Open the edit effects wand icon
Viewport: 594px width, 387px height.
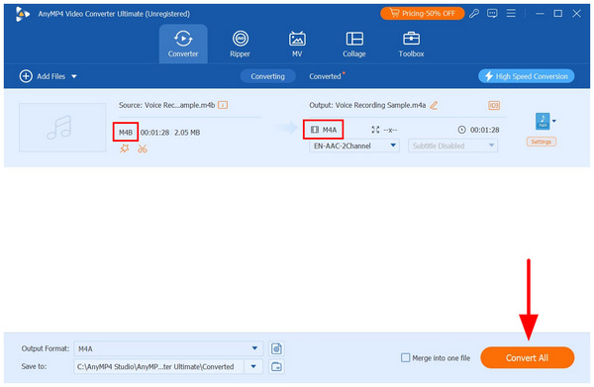point(125,148)
